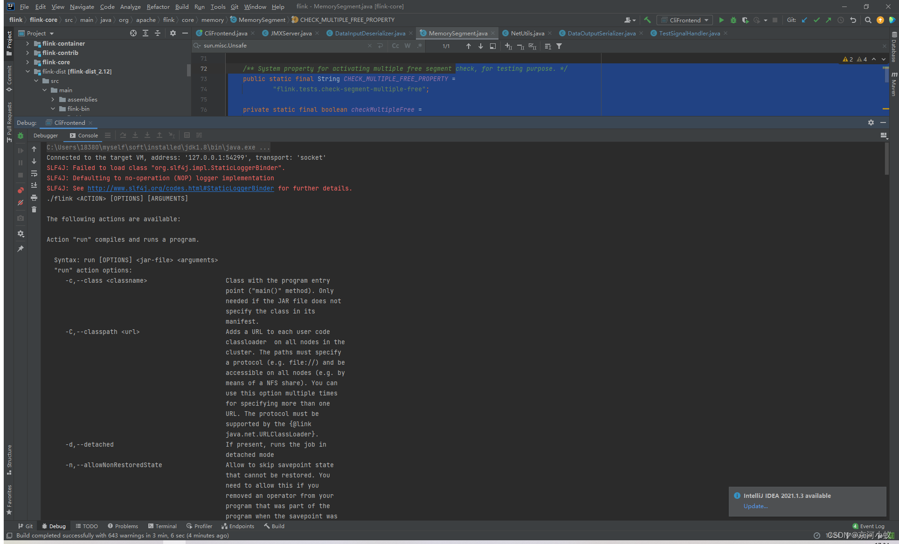This screenshot has width=899, height=544.
Task: Collapse flink-dist module node
Action: click(28, 71)
